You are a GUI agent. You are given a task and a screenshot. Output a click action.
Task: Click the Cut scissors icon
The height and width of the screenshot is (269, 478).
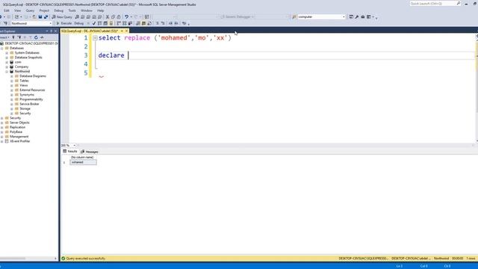click(108, 16)
